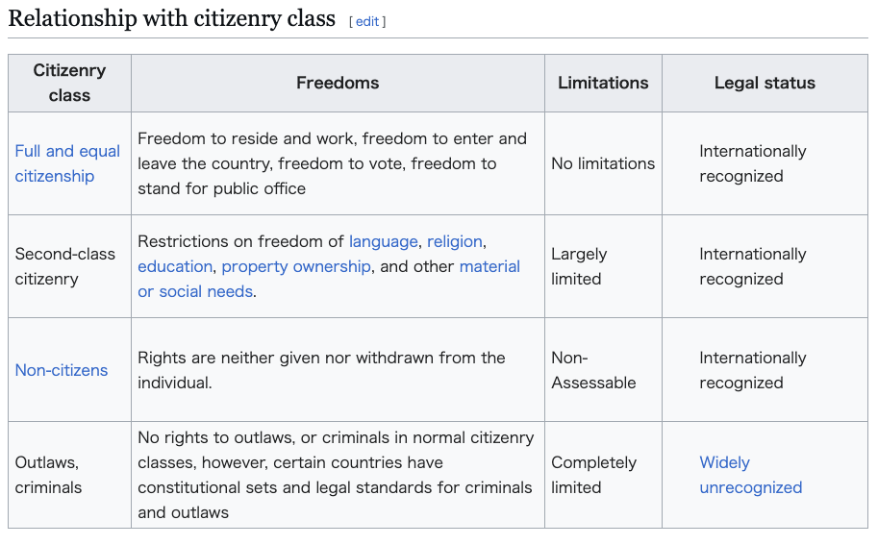Screen dimensions: 878x545
Task: Click the Widely unrecognized link
Action: click(x=750, y=475)
